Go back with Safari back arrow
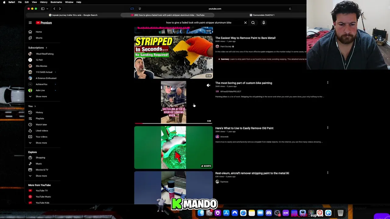Viewport: 390px width, 219px height. coord(54,9)
